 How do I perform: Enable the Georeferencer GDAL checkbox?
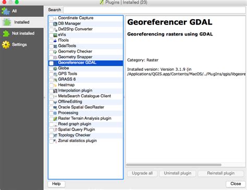click(x=51, y=63)
